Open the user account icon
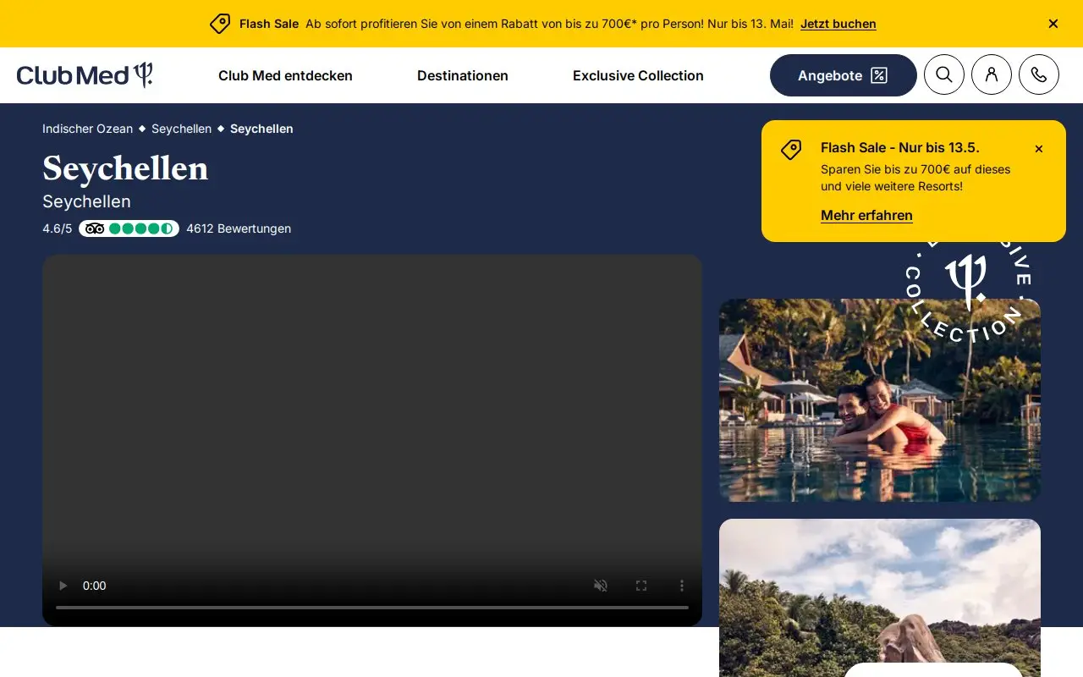Screen dimensions: 1083x677 point(992,74)
